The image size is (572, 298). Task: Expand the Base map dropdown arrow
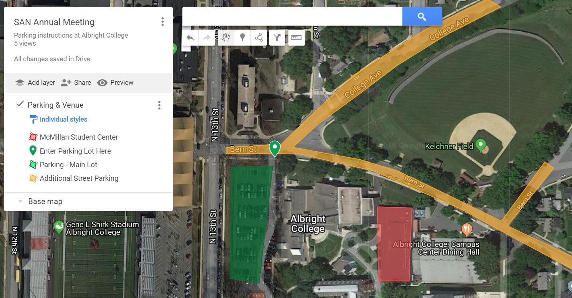click(20, 202)
